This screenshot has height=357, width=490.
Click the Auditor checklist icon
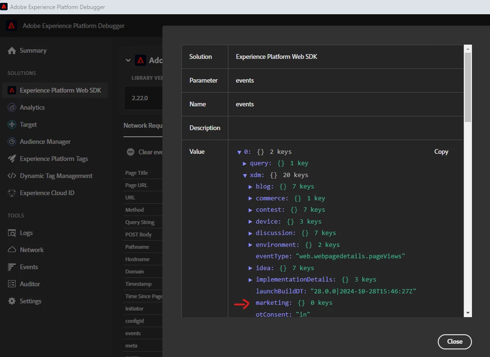[12, 284]
